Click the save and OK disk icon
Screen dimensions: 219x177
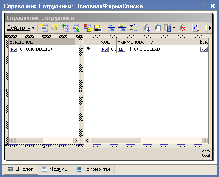pyautogui.click(x=98, y=28)
